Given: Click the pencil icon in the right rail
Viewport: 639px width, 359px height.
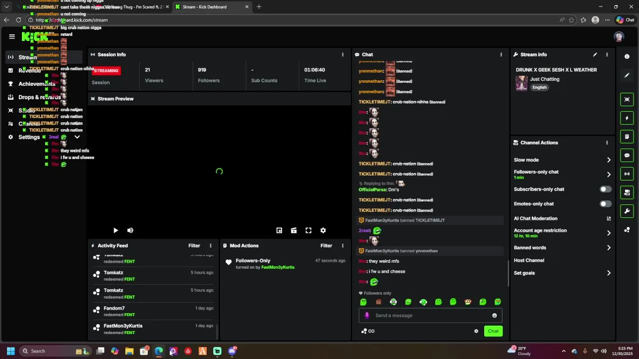Looking at the screenshot, I should 627,75.
